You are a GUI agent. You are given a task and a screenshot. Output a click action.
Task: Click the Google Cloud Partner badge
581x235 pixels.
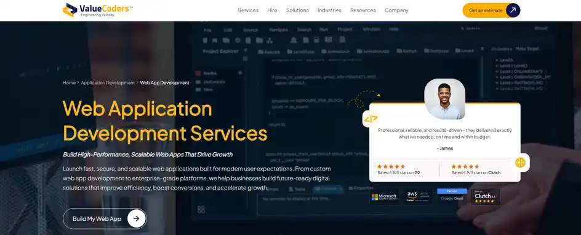point(452,196)
